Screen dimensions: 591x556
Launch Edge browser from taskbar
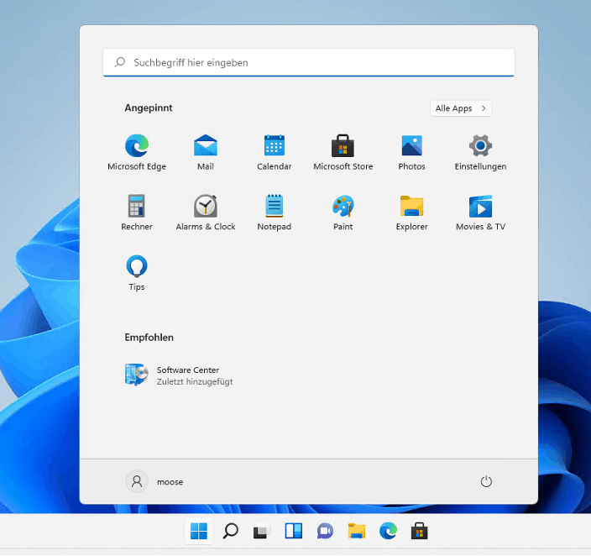click(x=388, y=532)
